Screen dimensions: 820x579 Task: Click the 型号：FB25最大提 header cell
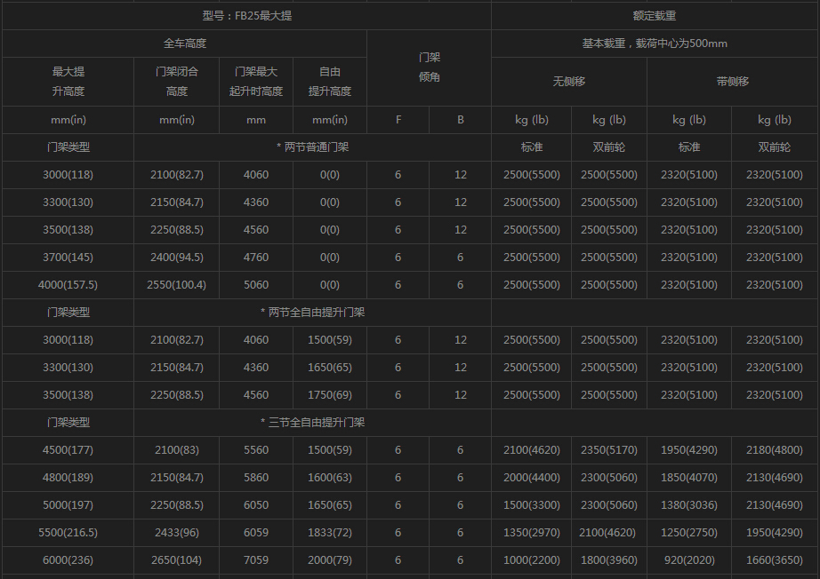click(x=246, y=16)
